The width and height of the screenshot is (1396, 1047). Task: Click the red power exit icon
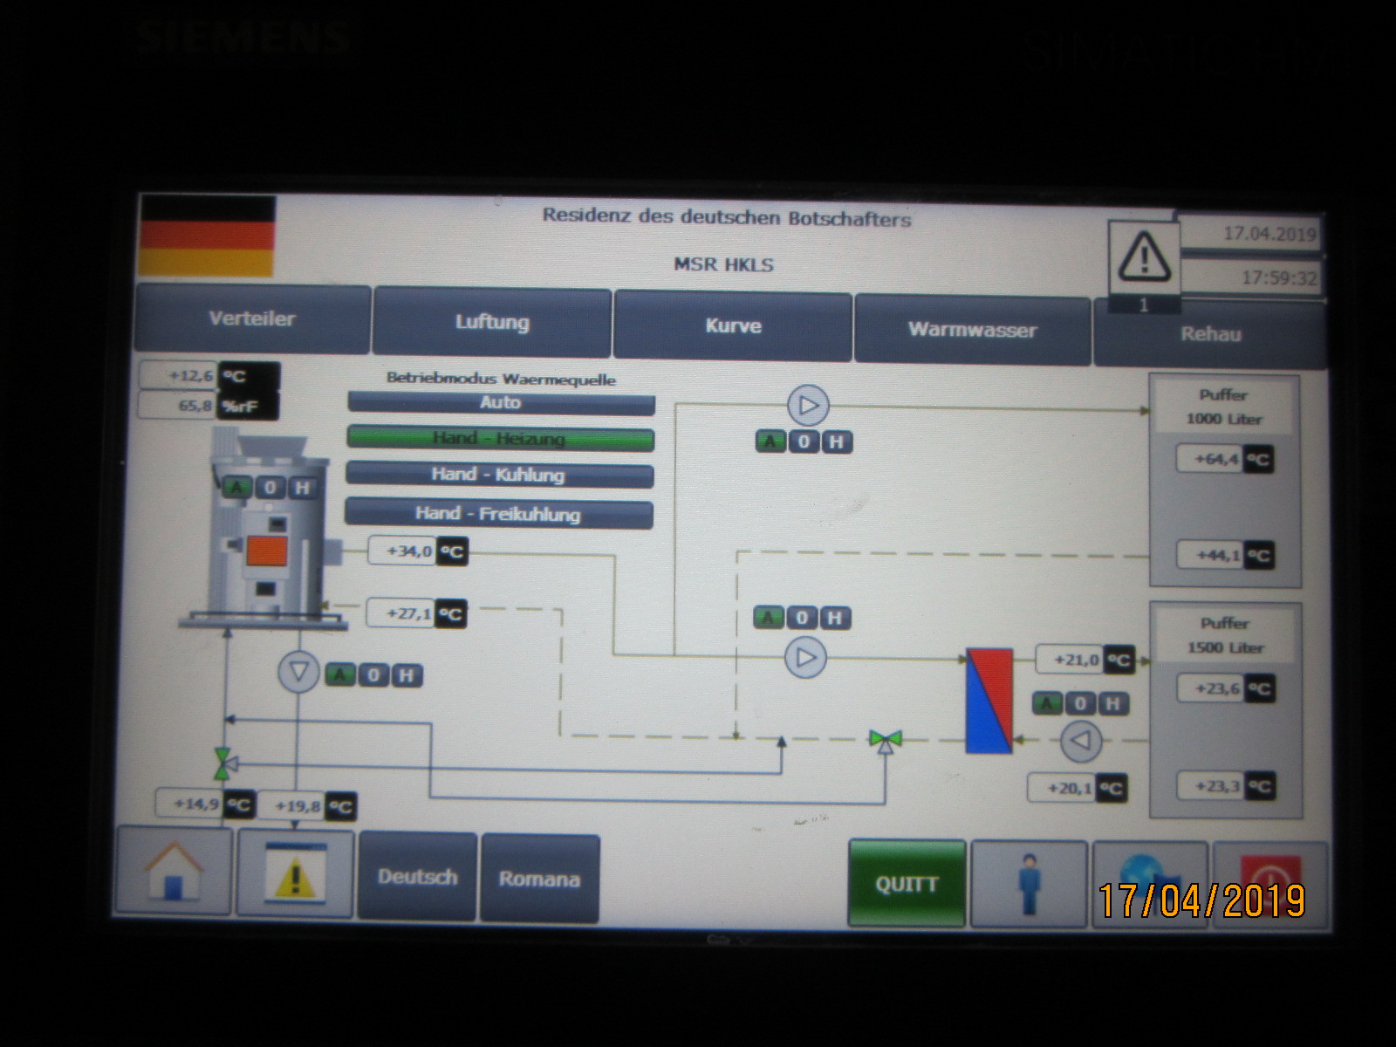click(1270, 883)
